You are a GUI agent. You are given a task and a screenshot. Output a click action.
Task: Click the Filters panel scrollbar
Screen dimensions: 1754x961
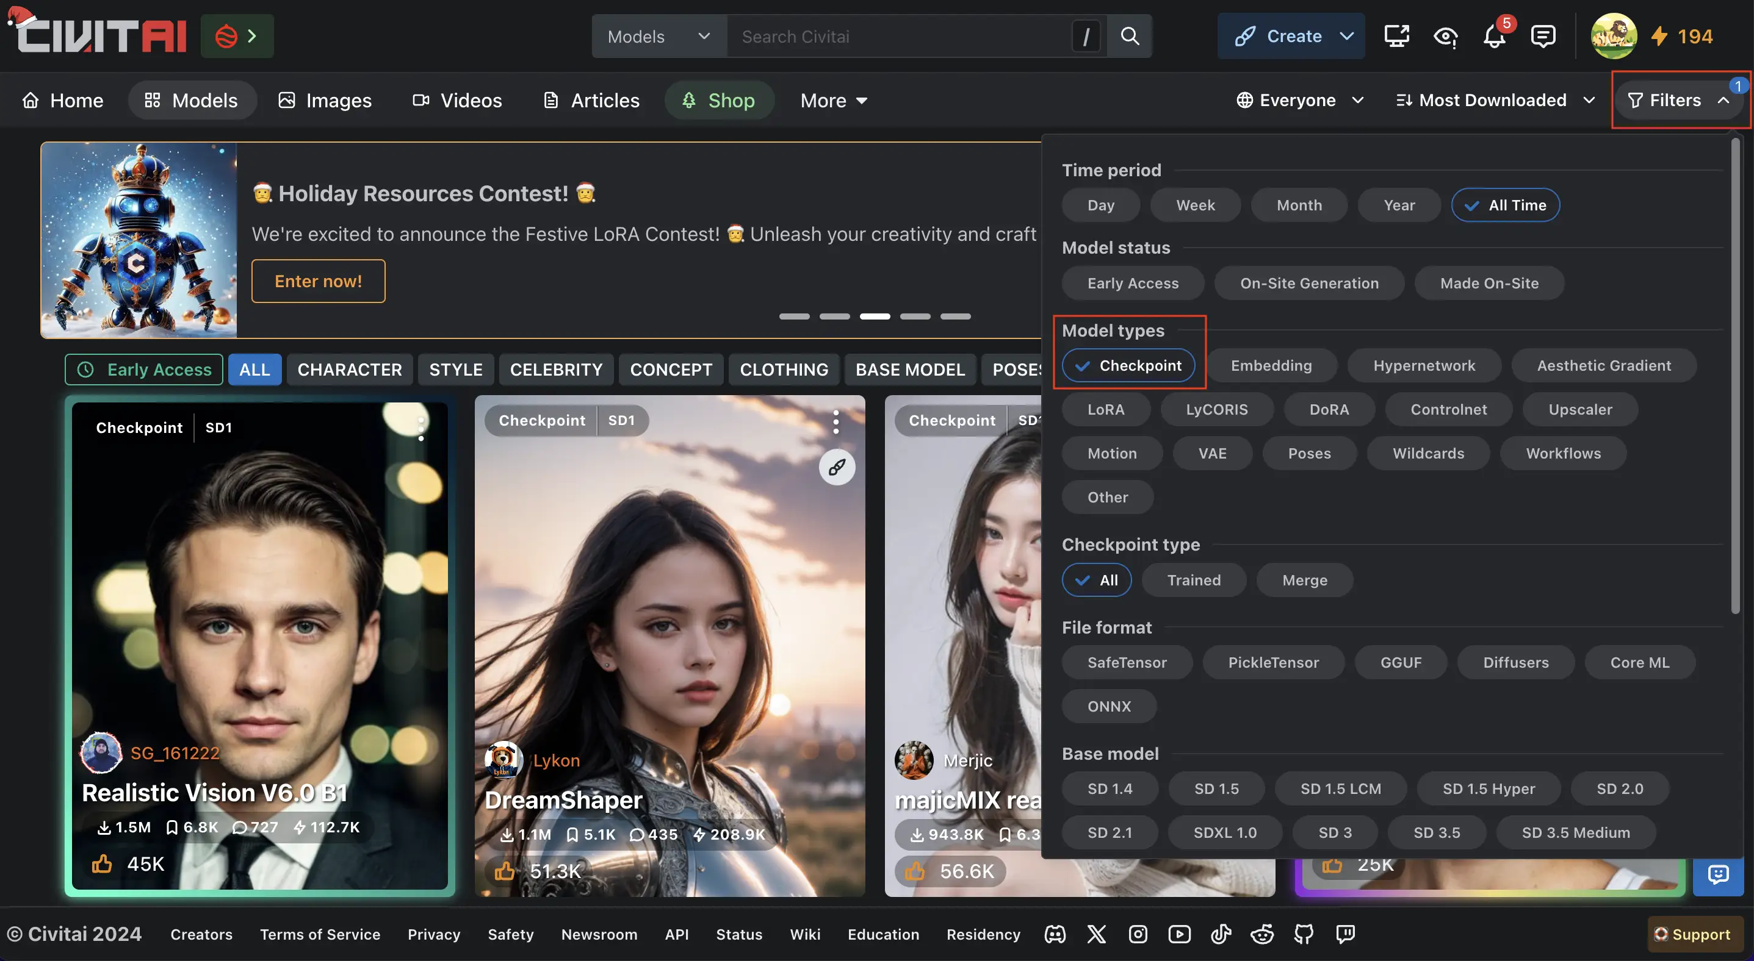pos(1736,376)
